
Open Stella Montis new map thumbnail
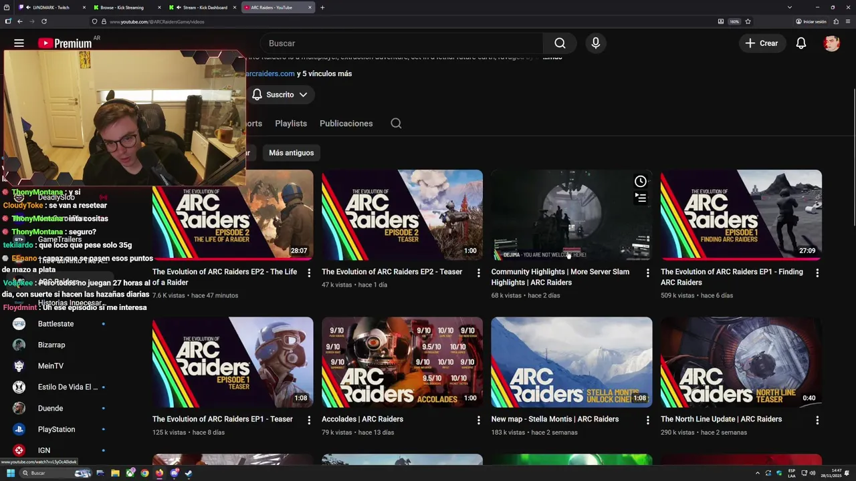[x=572, y=362]
